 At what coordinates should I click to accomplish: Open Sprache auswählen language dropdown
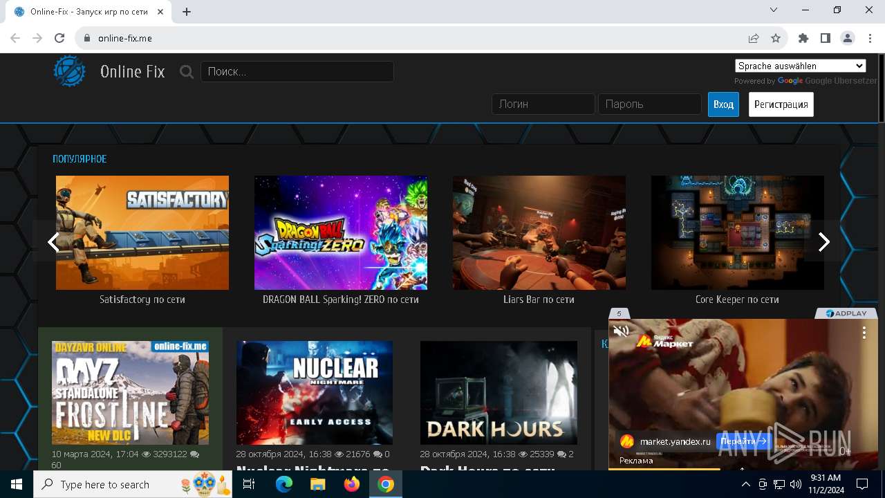pos(801,66)
